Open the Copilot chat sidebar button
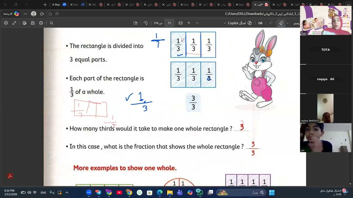Viewport: 353px width, 198px height. 12,14
